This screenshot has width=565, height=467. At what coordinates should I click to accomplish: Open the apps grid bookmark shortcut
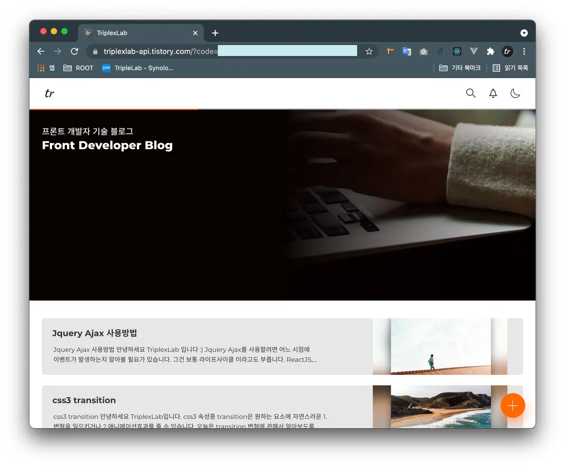pos(46,68)
